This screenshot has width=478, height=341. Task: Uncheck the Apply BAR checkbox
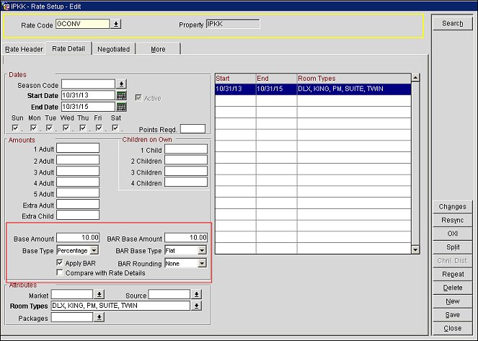[60, 264]
